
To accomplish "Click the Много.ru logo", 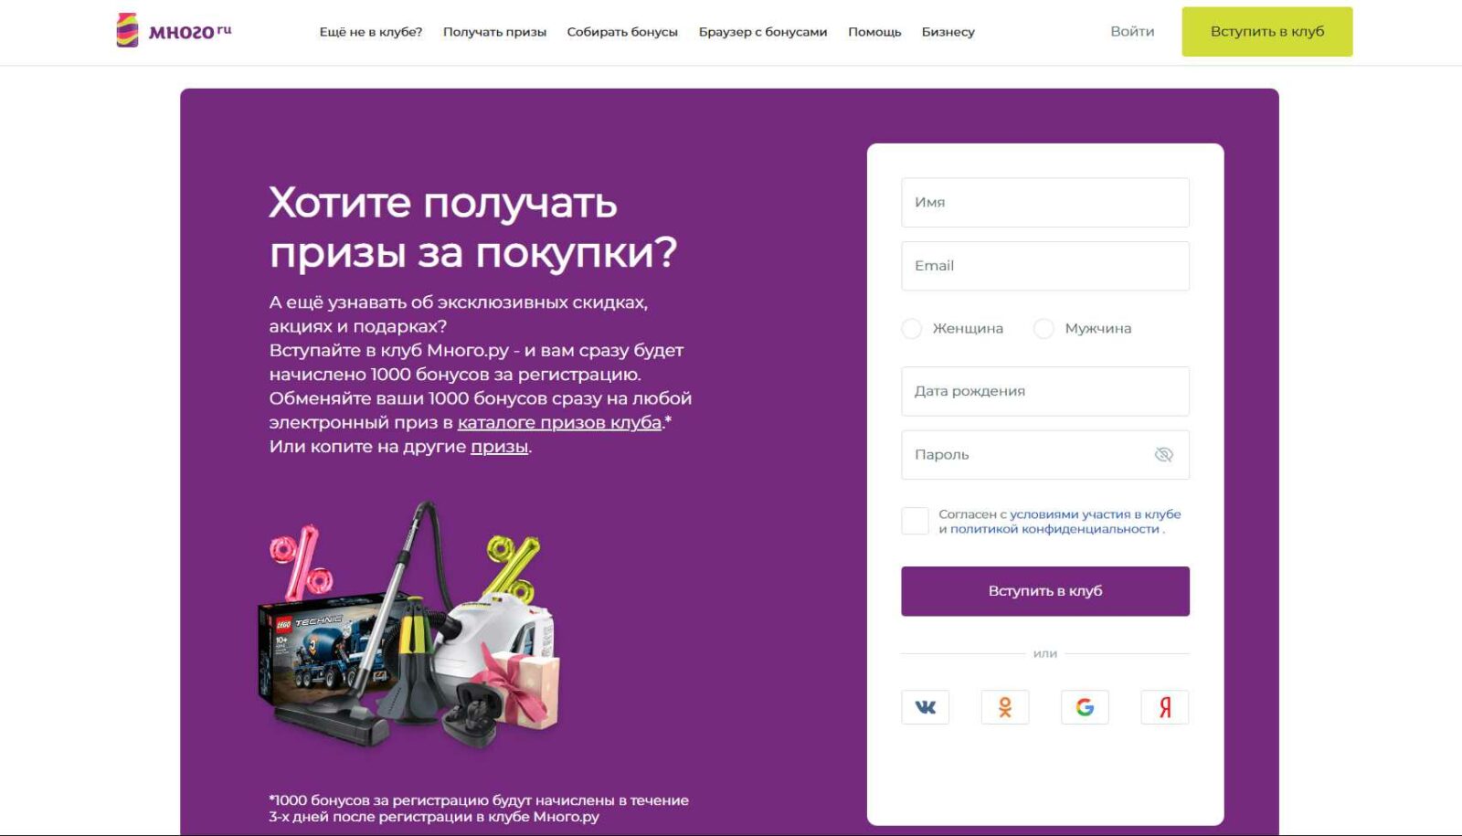I will 174,30.
